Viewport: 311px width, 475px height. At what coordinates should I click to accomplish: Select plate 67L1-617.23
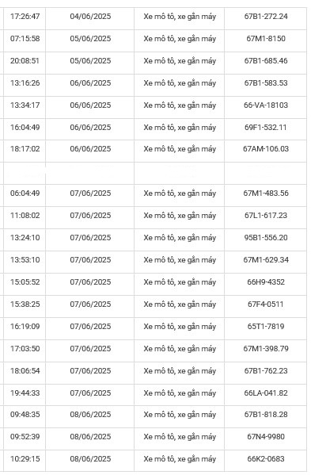266,216
